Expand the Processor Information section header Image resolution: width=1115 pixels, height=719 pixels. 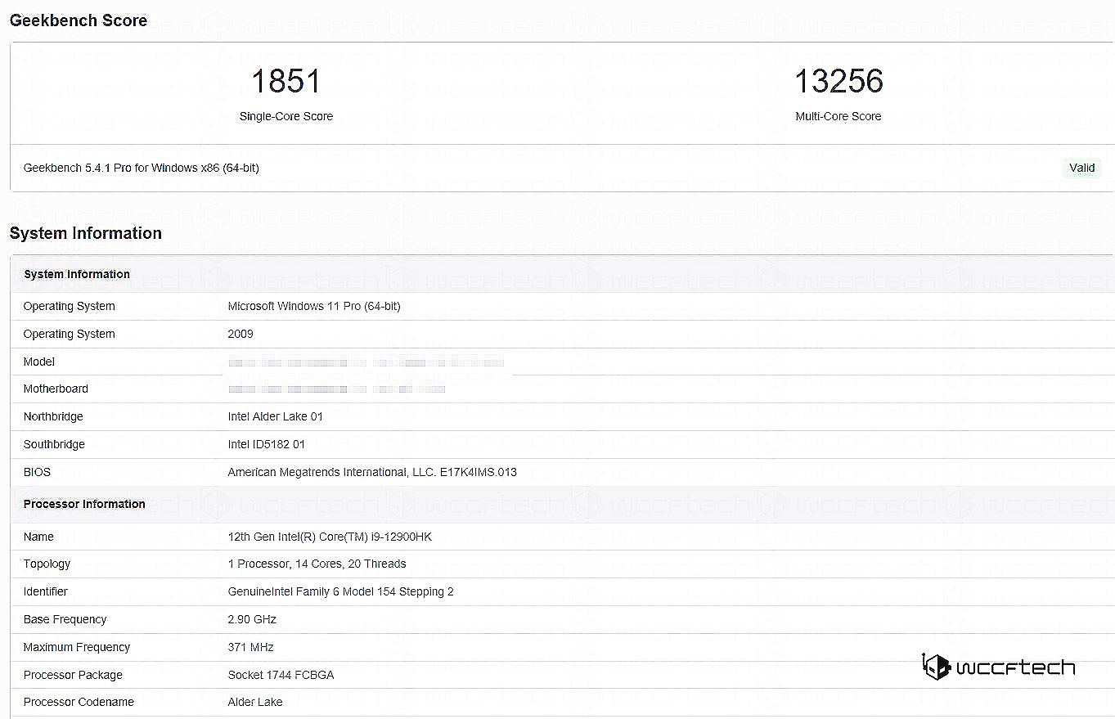(84, 504)
